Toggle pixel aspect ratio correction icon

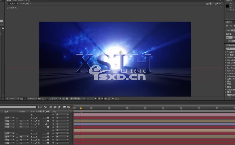coord(99,99)
